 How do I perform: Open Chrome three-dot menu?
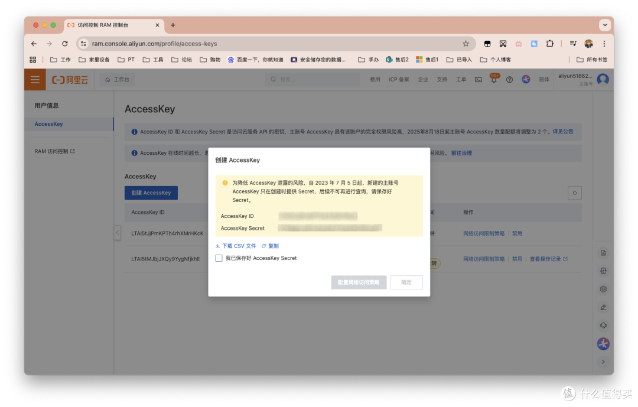(604, 44)
